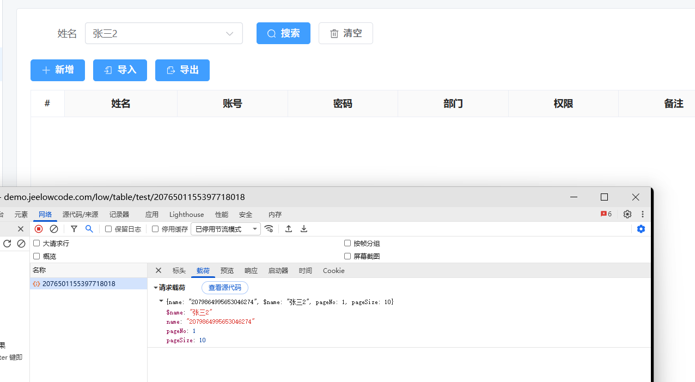Viewport: 695px width, 382px height.
Task: Open the 应用 Application tab
Action: click(x=152, y=214)
